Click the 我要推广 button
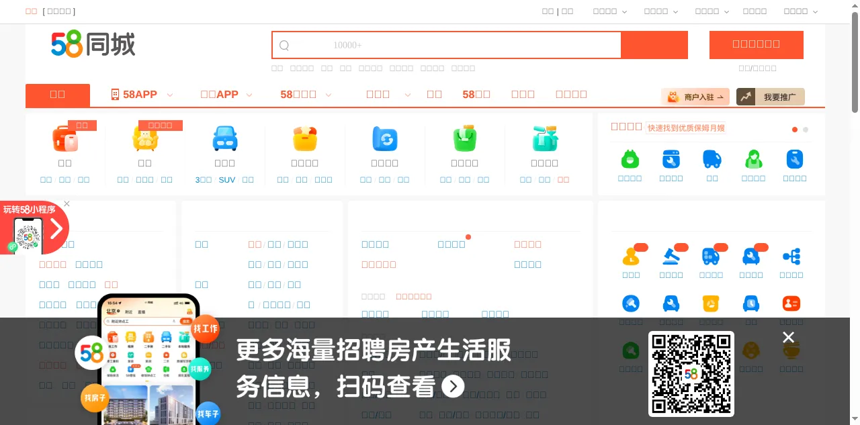This screenshot has width=860, height=425. tap(771, 97)
